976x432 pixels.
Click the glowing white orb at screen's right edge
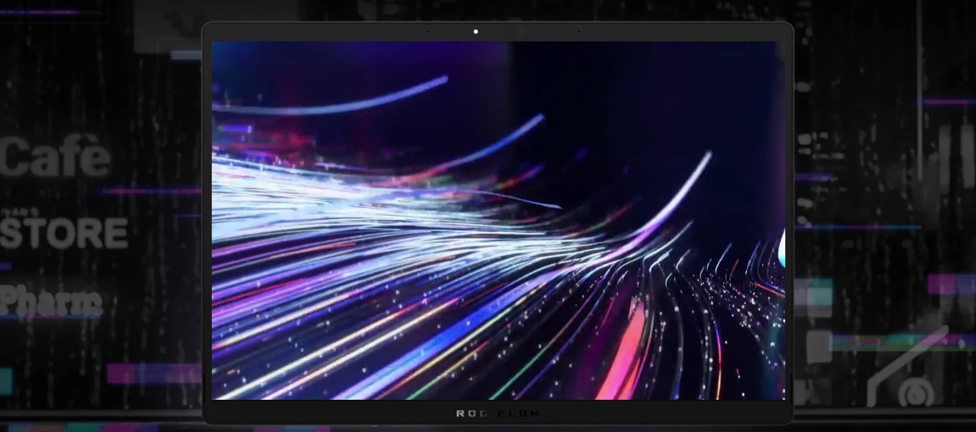782,248
